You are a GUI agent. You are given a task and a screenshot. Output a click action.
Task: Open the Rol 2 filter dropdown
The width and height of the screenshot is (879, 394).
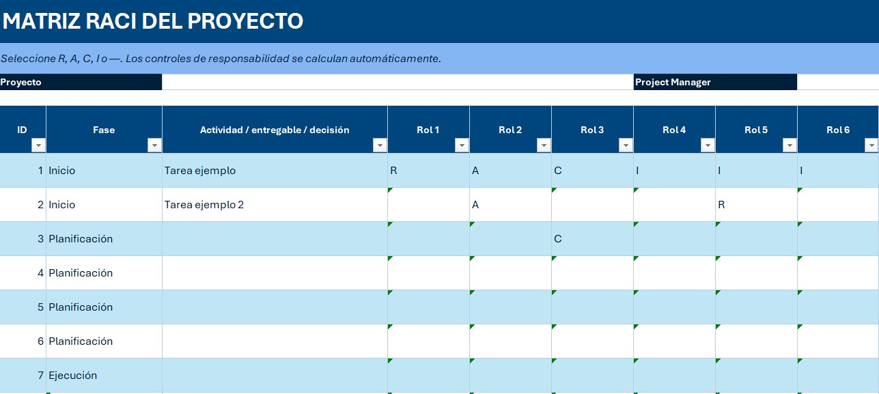(x=544, y=145)
